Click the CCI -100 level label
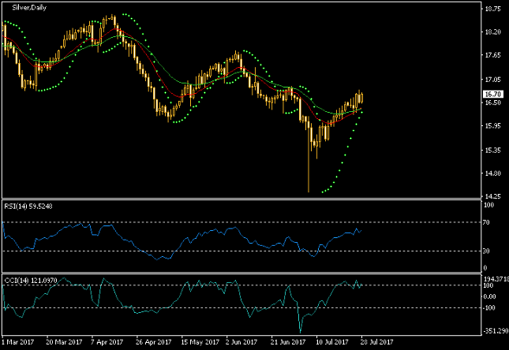The image size is (509, 350). (x=489, y=308)
